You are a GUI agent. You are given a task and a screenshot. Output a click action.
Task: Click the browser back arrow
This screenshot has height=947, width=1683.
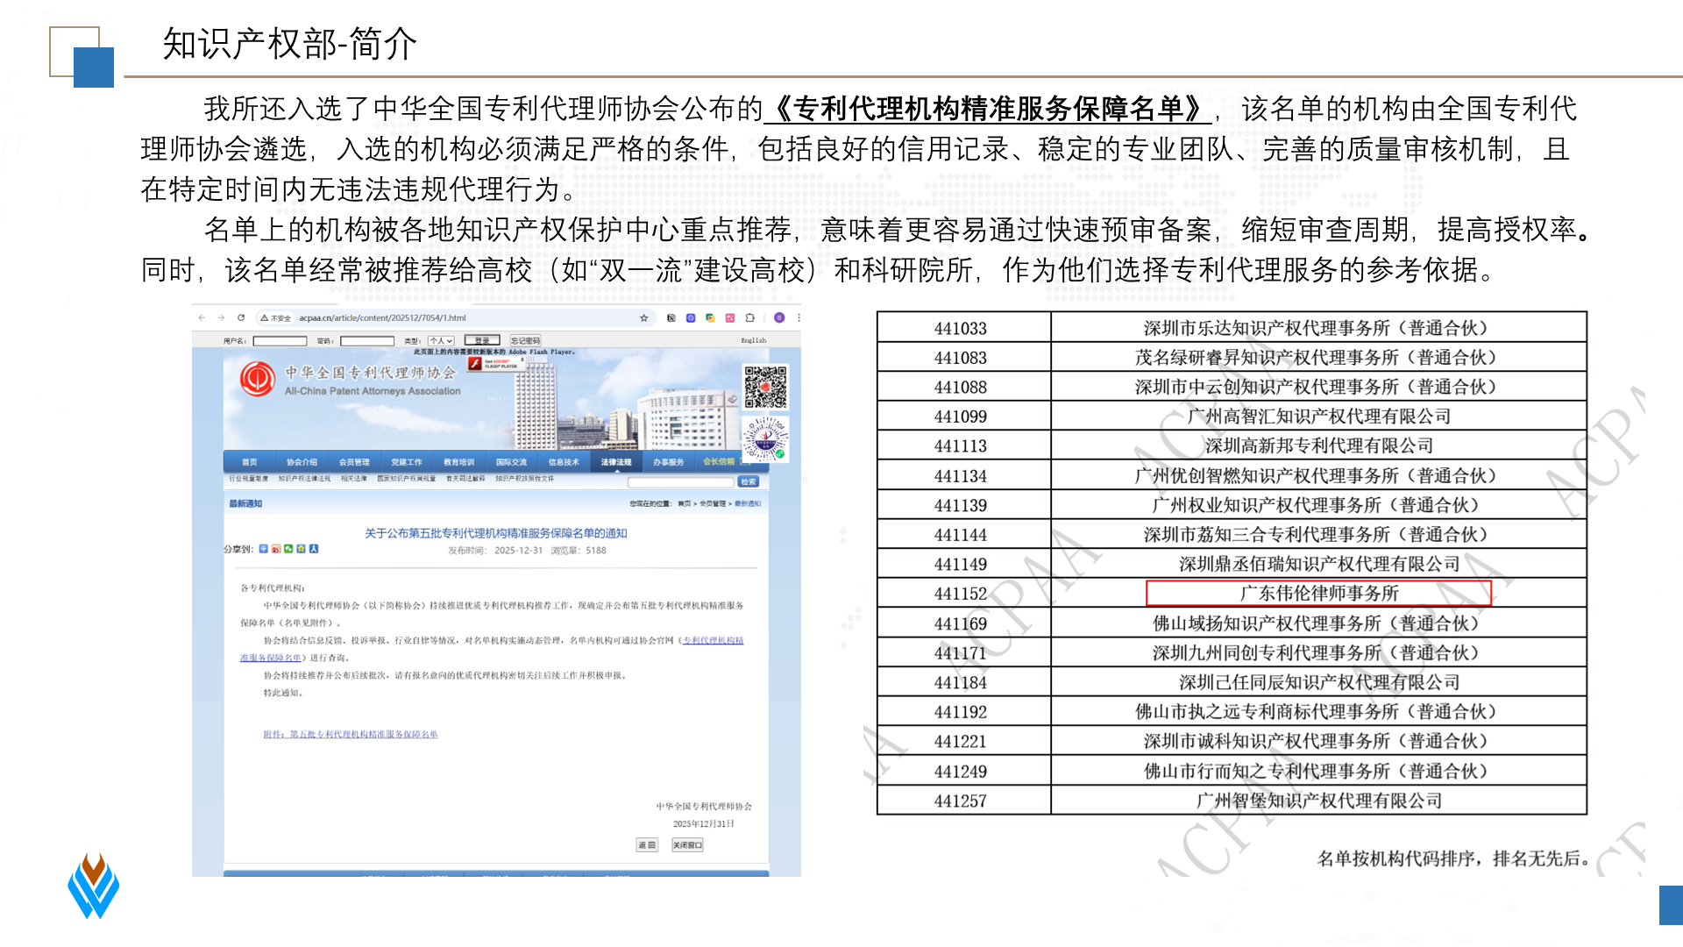click(x=202, y=317)
